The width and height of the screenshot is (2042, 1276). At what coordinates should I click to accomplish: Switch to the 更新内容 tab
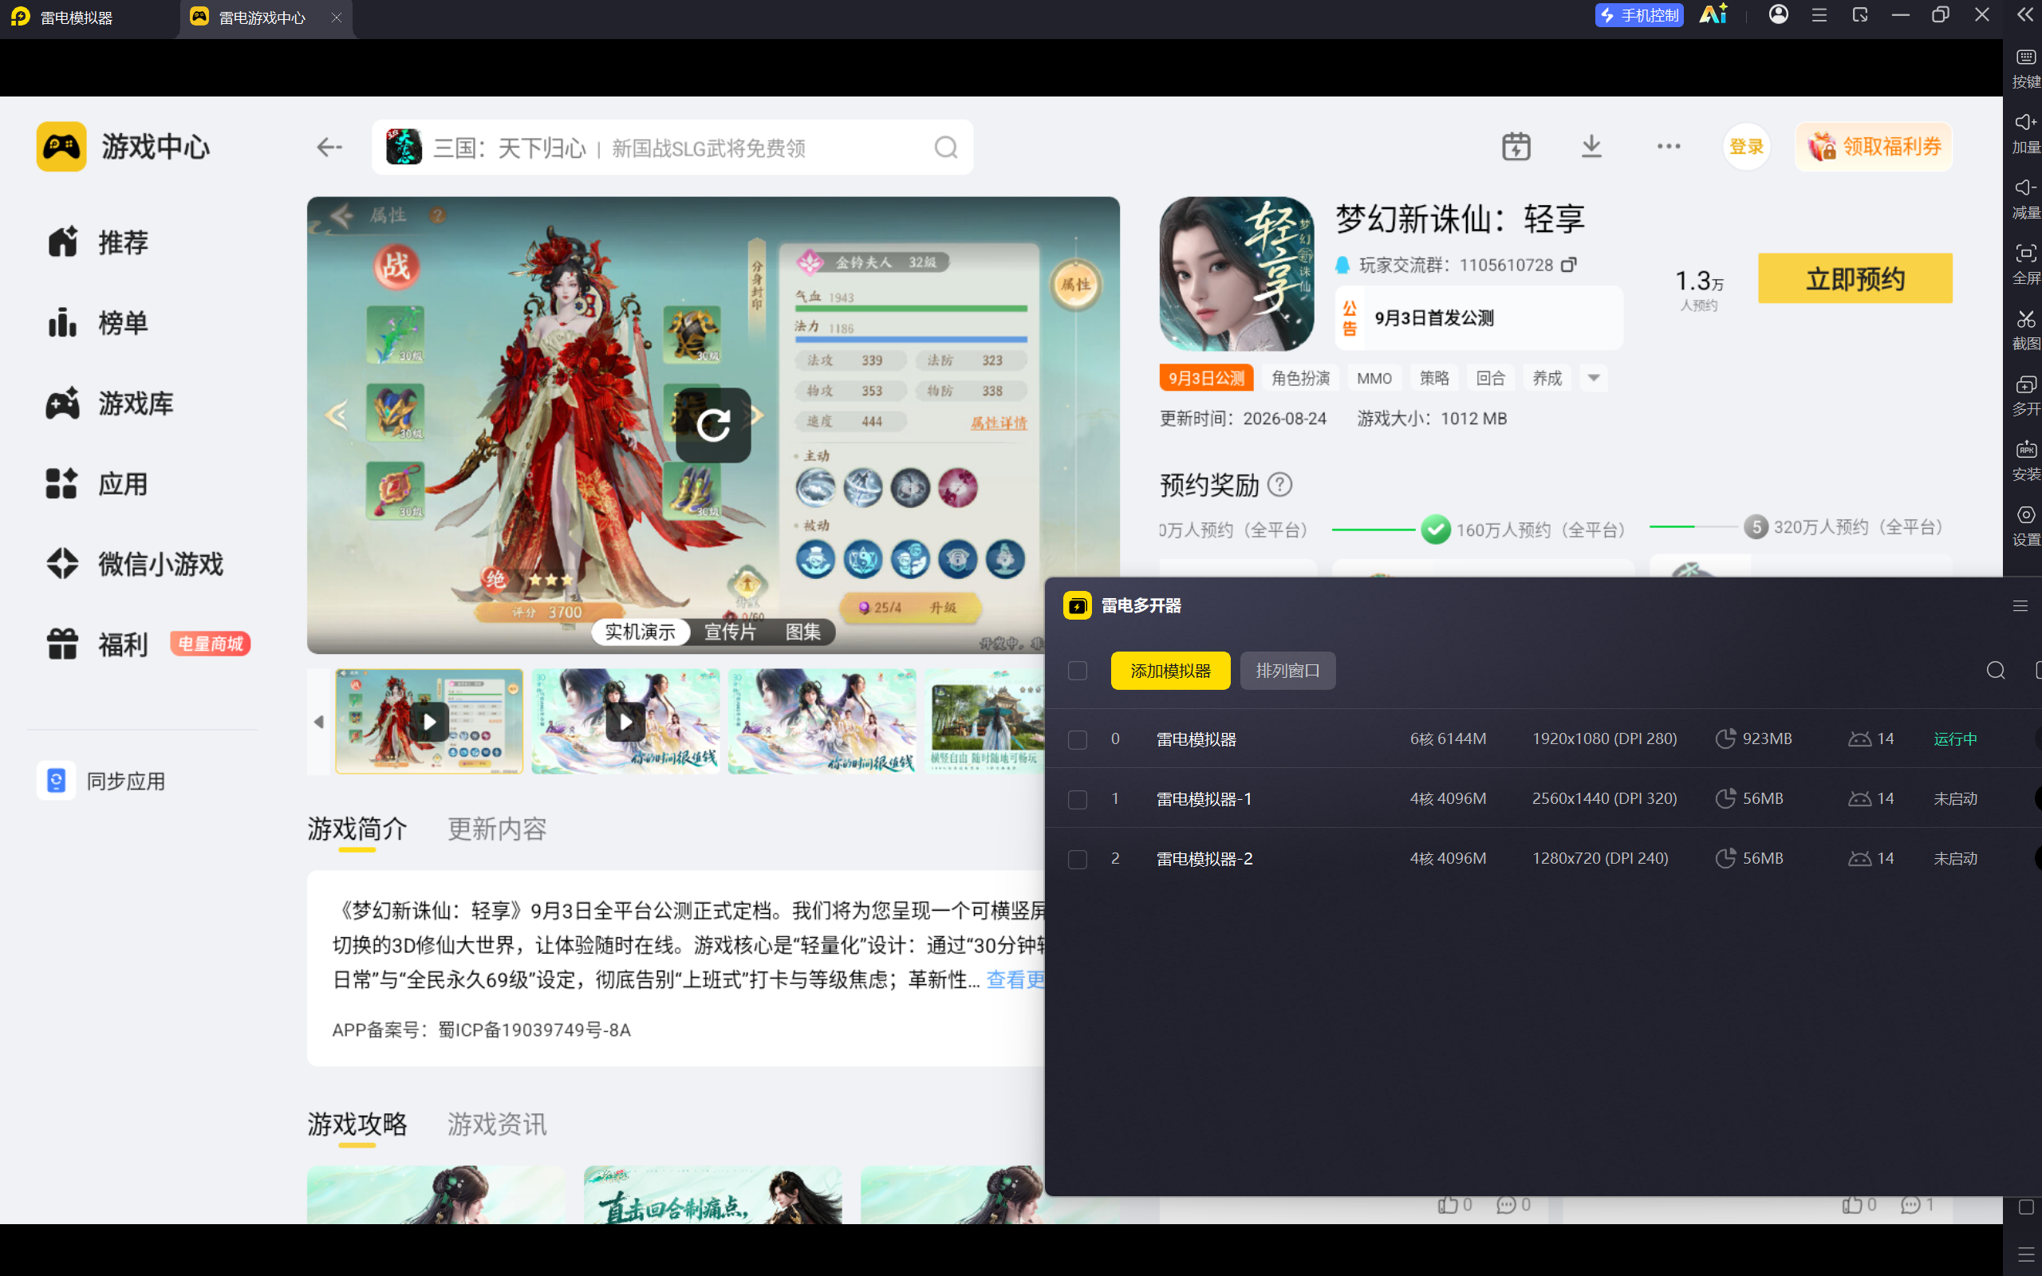click(x=497, y=829)
